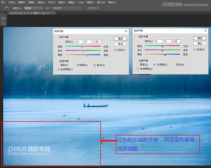This screenshot has width=211, height=168.
Task: Click the +25 色阶 field in left dialog
Action: pyautogui.click(x=97, y=42)
